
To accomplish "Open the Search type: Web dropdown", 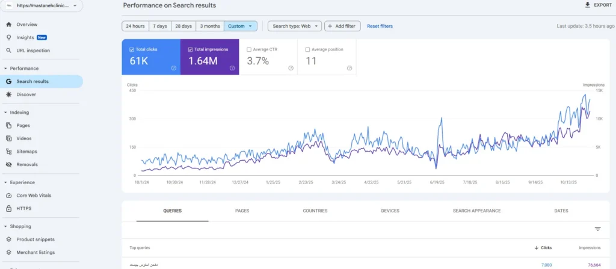I will 294,26.
